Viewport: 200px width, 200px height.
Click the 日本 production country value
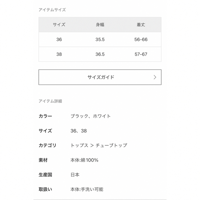(75, 175)
